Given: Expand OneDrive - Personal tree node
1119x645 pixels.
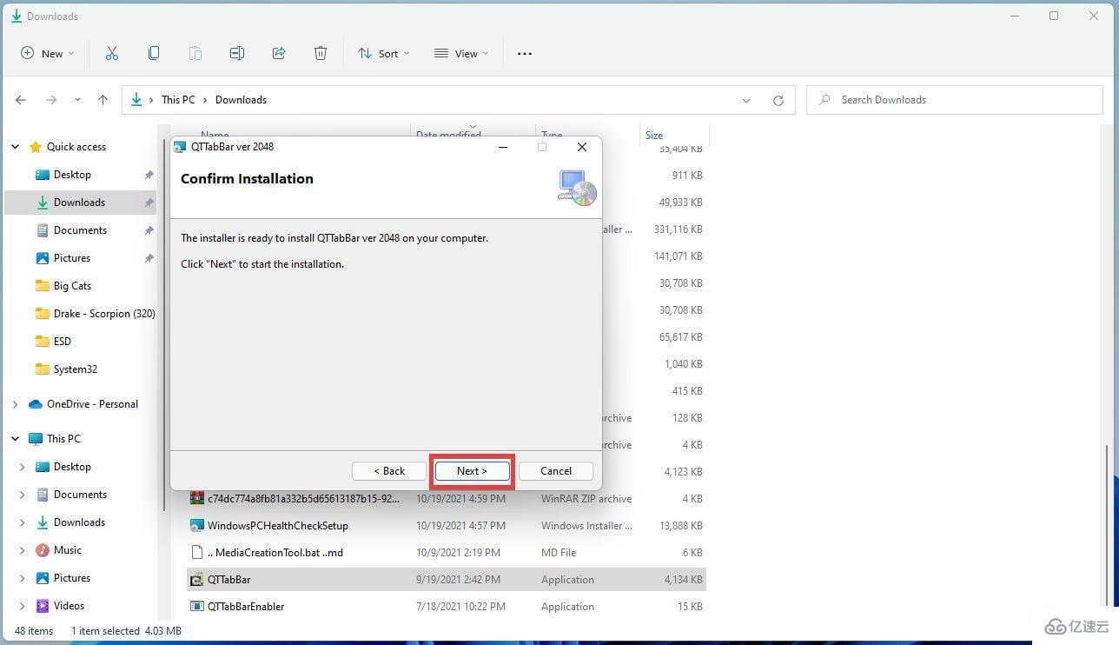Looking at the screenshot, I should tap(15, 404).
